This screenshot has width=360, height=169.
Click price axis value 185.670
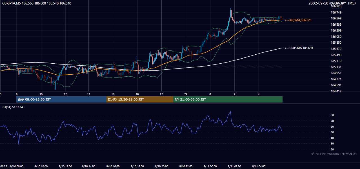click(x=336, y=49)
